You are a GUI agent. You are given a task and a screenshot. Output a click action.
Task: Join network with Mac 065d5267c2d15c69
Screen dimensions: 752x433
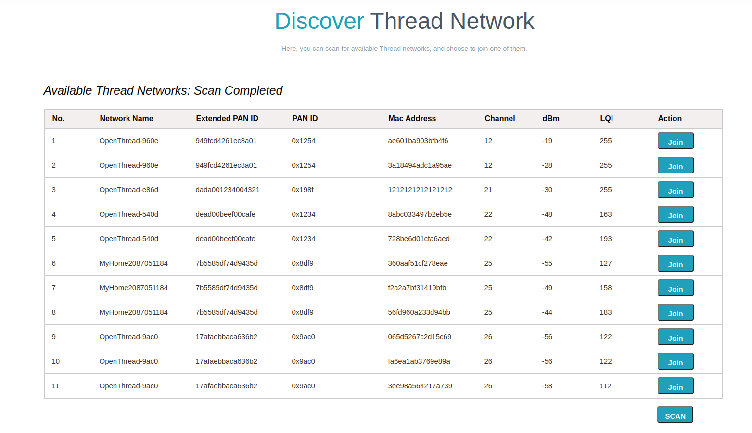676,337
